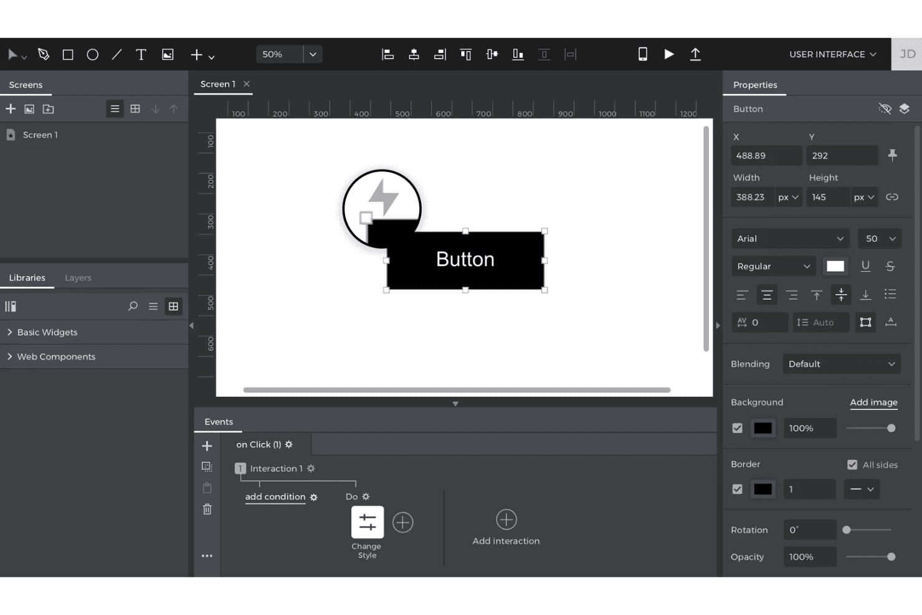This screenshot has width=922, height=615.
Task: Uncheck the All sides checkbox
Action: pyautogui.click(x=852, y=464)
